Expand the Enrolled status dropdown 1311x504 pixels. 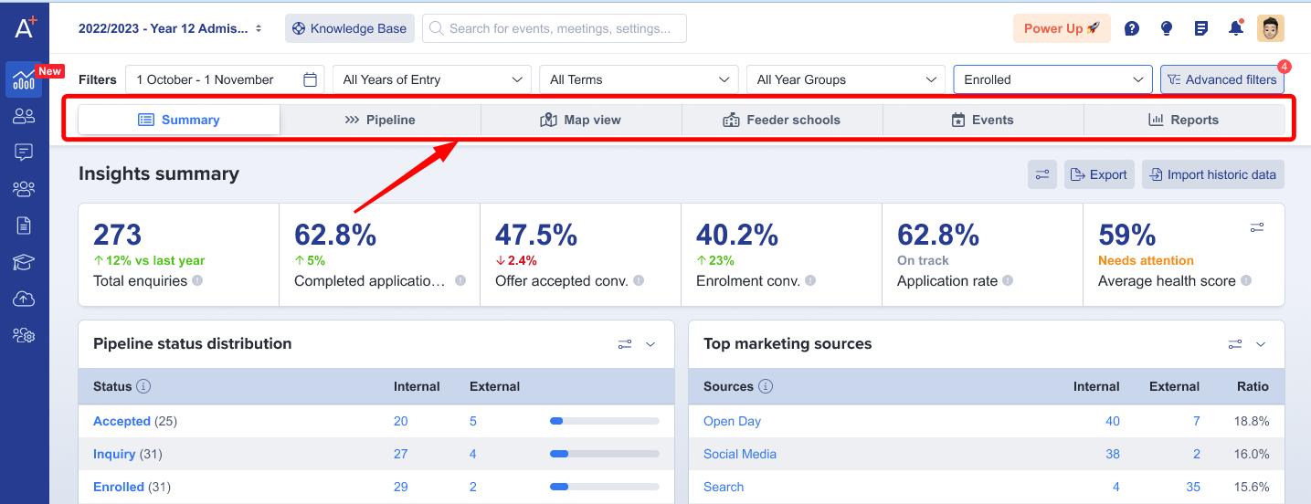1052,80
